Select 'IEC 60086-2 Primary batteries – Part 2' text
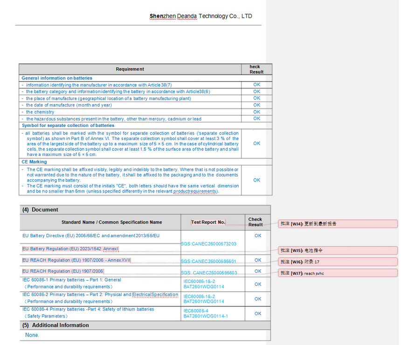 pos(100,295)
